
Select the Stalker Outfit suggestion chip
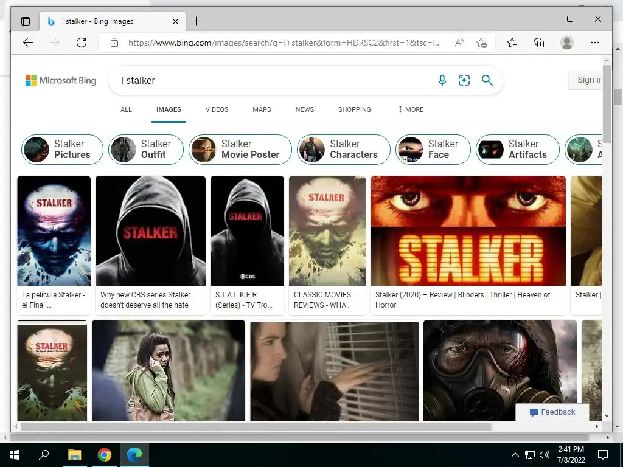tap(146, 150)
